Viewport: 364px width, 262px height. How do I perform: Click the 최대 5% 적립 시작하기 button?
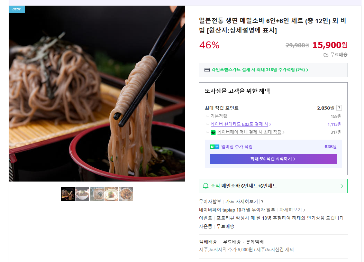tap(273, 159)
